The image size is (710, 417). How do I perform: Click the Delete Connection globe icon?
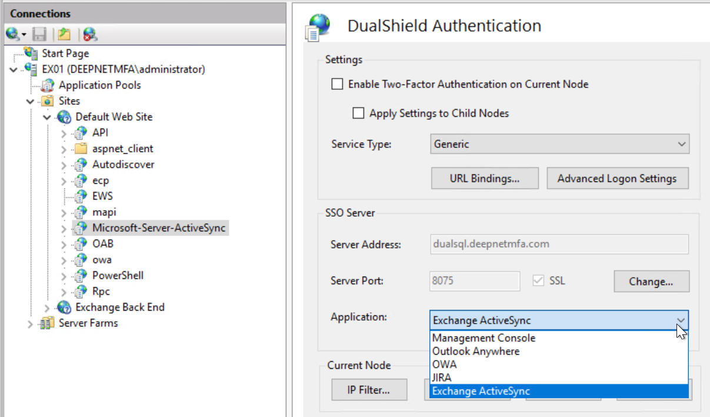click(x=89, y=34)
